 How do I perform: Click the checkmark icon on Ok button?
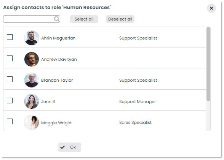click(x=62, y=147)
